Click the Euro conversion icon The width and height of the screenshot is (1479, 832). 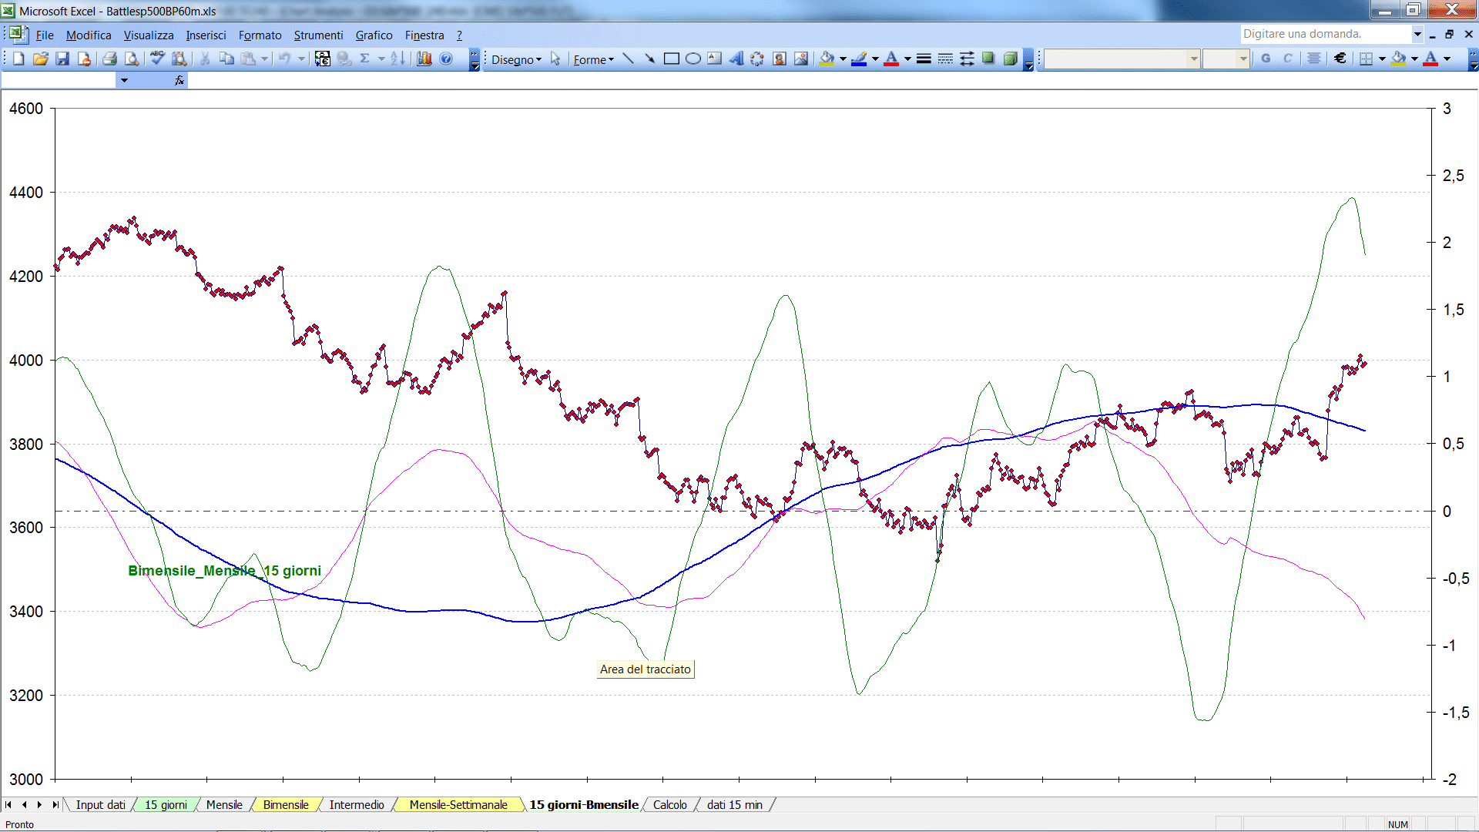click(323, 59)
